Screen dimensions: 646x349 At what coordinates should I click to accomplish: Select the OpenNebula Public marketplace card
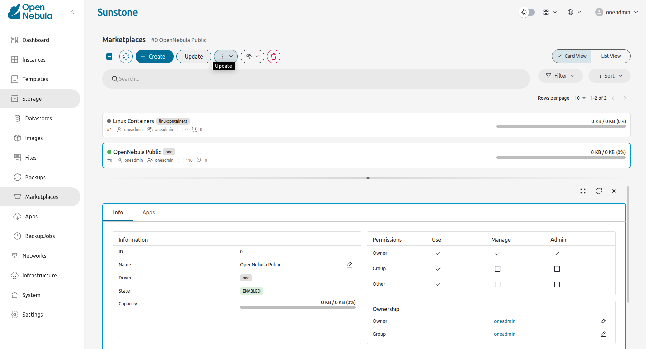pyautogui.click(x=366, y=156)
